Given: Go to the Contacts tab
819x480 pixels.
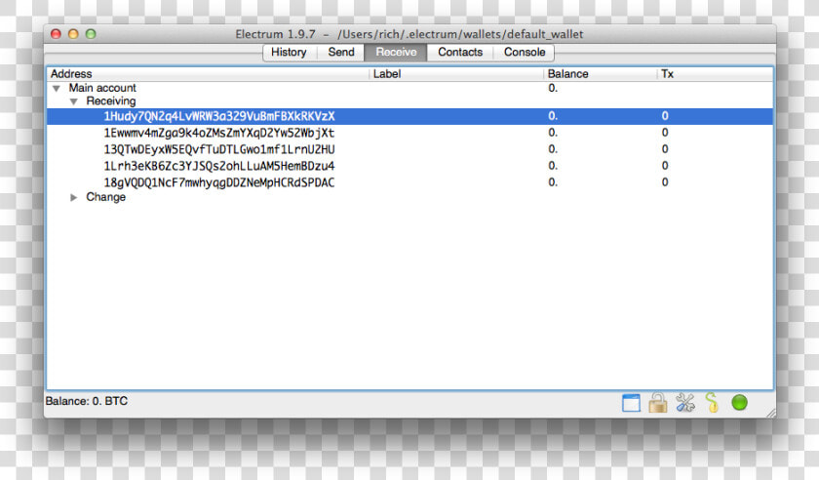Looking at the screenshot, I should pos(460,53).
